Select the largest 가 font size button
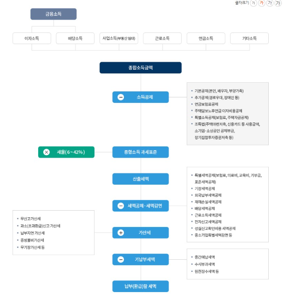The width and height of the screenshot is (283, 295). (278, 3)
